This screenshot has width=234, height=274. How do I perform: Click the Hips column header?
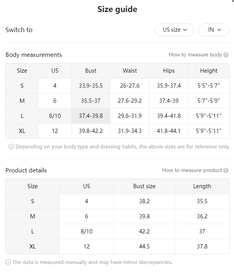point(169,71)
